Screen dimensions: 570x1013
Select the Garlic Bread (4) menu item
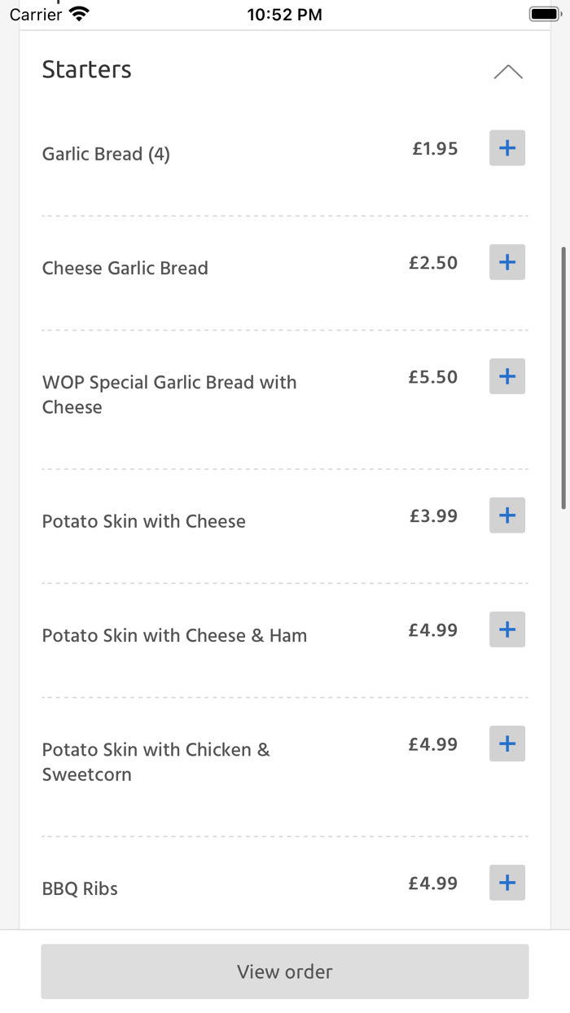[x=106, y=154]
